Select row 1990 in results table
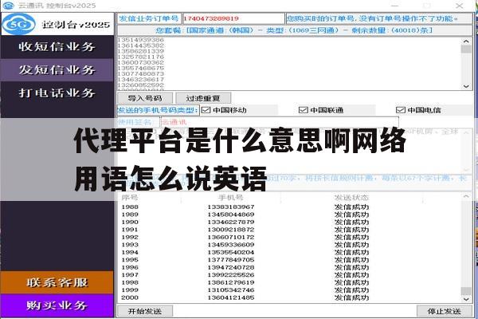 [x=289, y=222]
